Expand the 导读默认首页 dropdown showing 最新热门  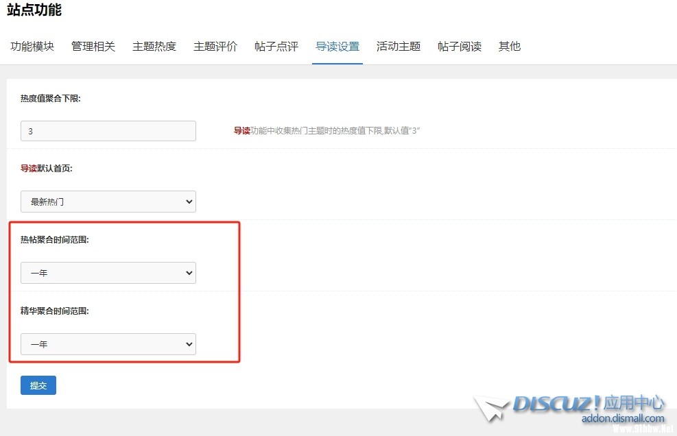point(108,202)
